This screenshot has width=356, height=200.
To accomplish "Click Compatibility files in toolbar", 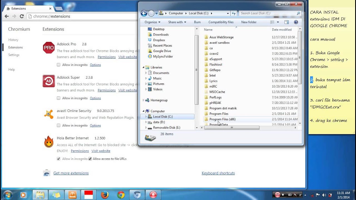I will (x=221, y=22).
